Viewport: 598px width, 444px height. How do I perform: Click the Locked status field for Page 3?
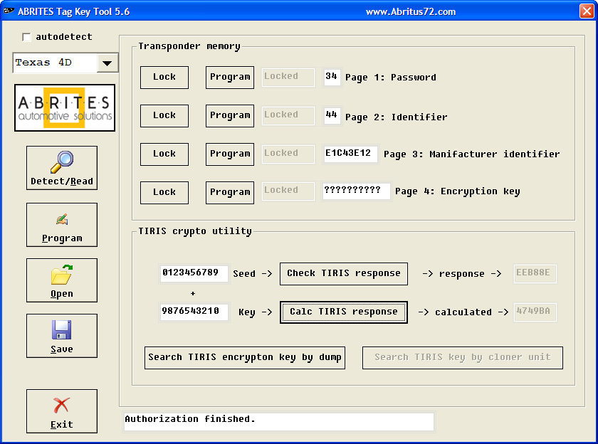click(x=288, y=154)
